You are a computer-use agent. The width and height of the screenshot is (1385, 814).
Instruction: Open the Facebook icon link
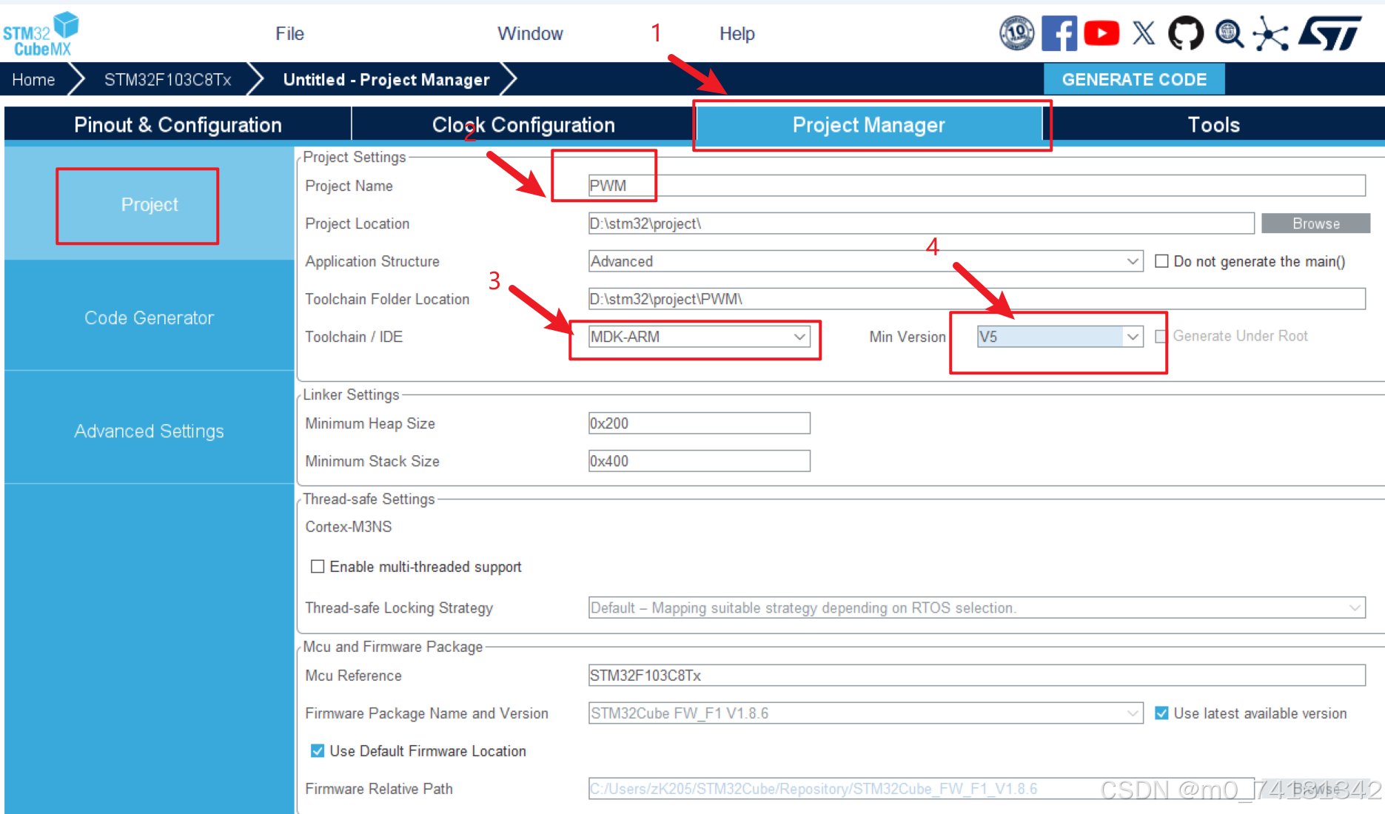(x=1059, y=33)
